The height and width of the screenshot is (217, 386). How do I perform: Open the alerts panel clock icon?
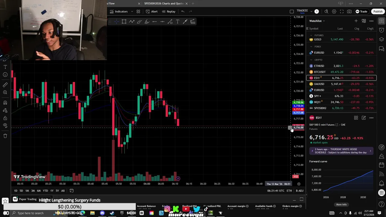[x=381, y=30]
